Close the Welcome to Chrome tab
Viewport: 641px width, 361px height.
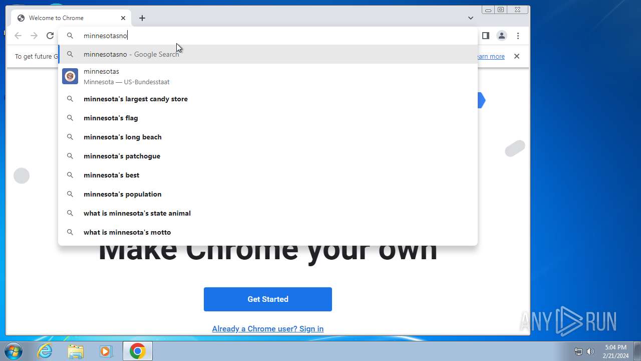point(123,18)
